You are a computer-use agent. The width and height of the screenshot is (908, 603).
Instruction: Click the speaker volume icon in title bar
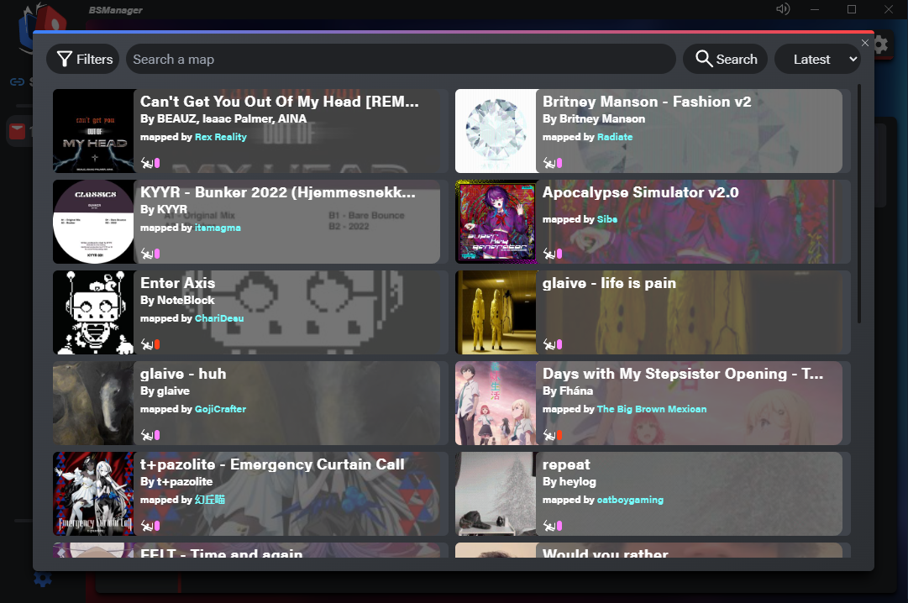pyautogui.click(x=782, y=9)
